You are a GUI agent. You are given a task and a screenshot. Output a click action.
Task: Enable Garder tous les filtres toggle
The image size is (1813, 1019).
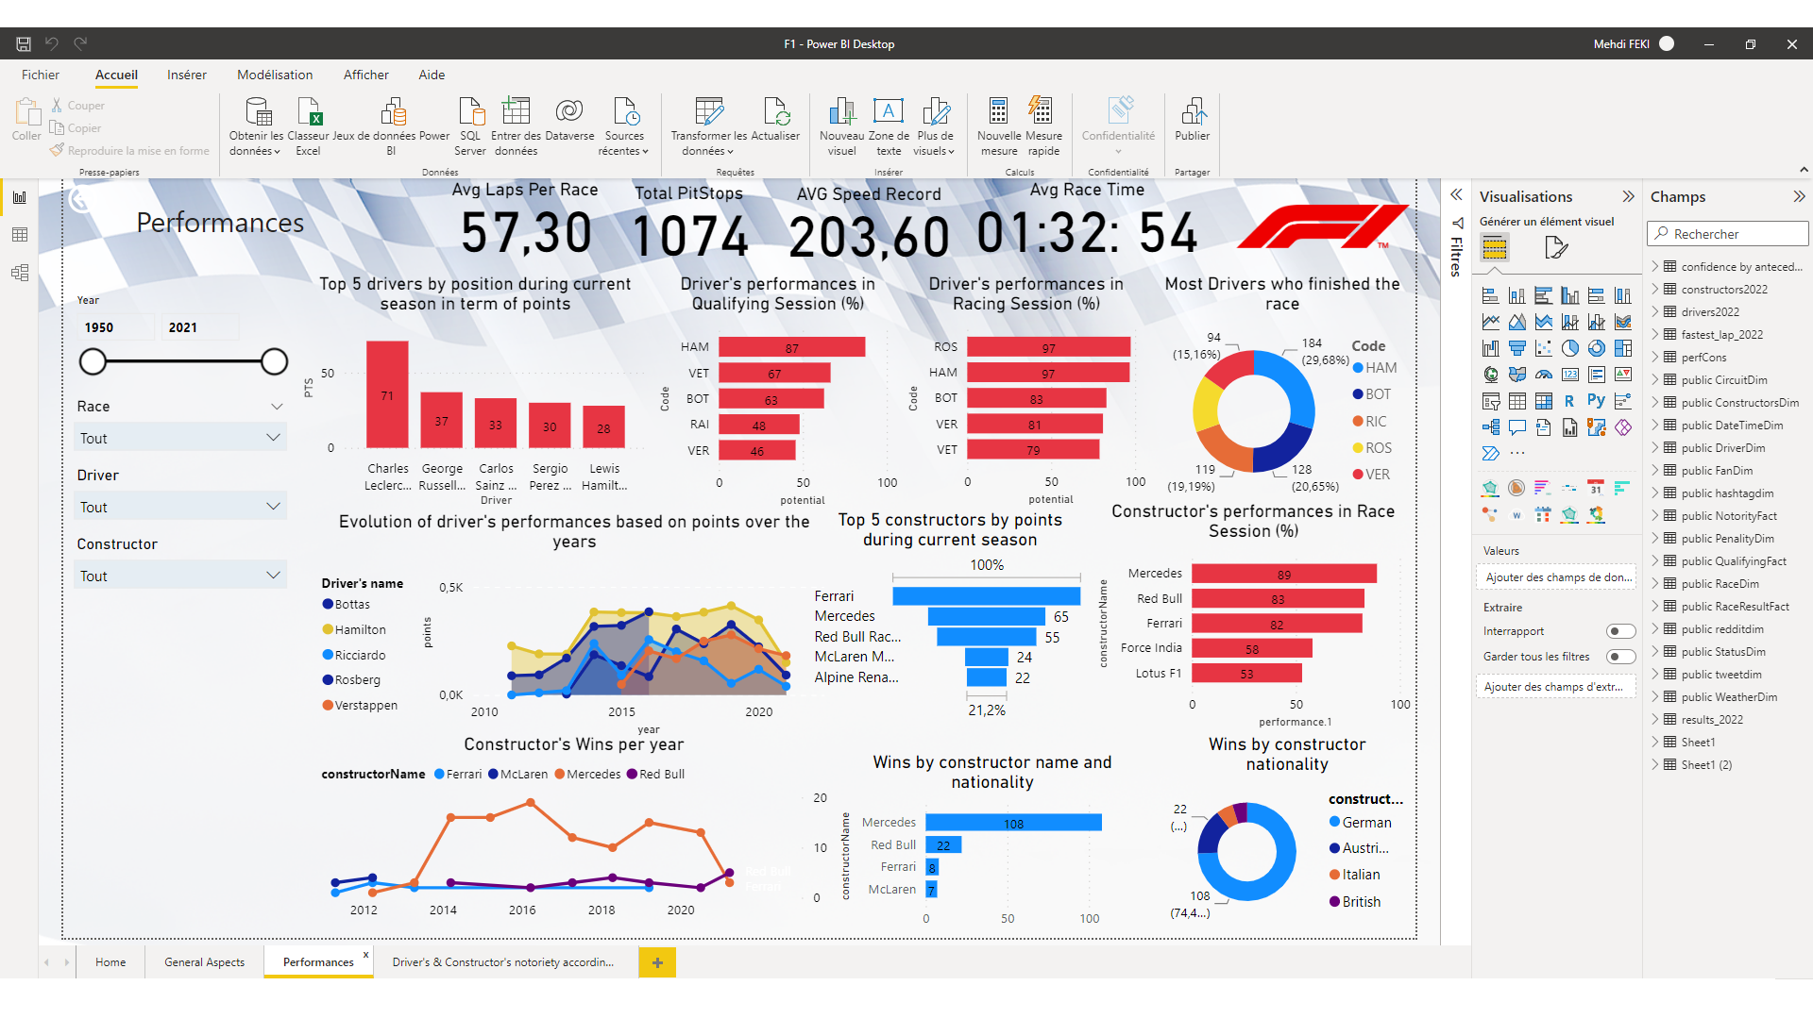1620,657
